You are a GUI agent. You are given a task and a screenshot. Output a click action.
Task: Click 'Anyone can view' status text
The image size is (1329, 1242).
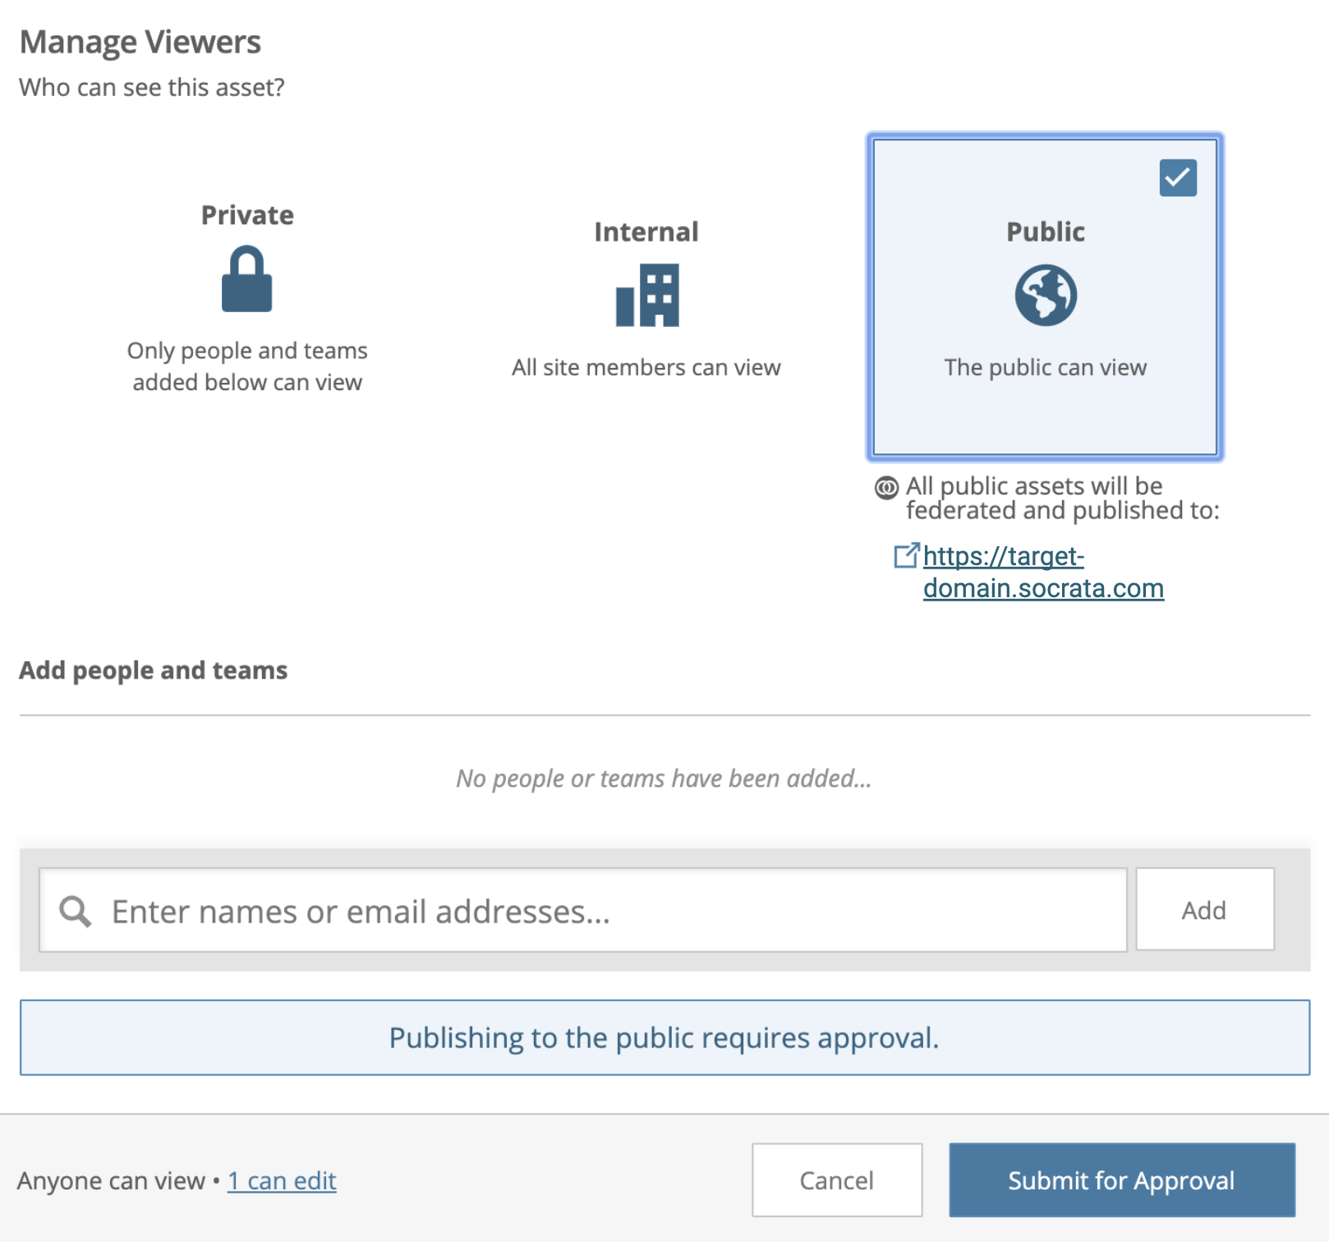111,1180
